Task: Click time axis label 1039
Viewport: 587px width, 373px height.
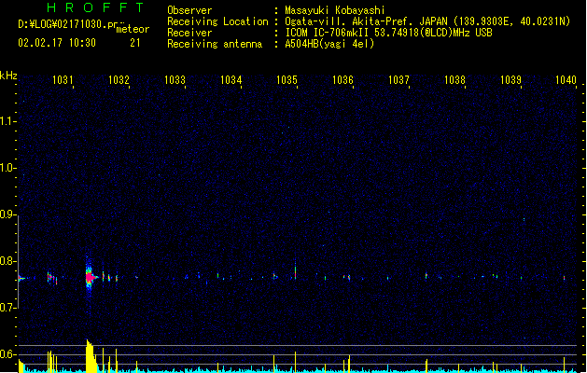Action: click(510, 79)
